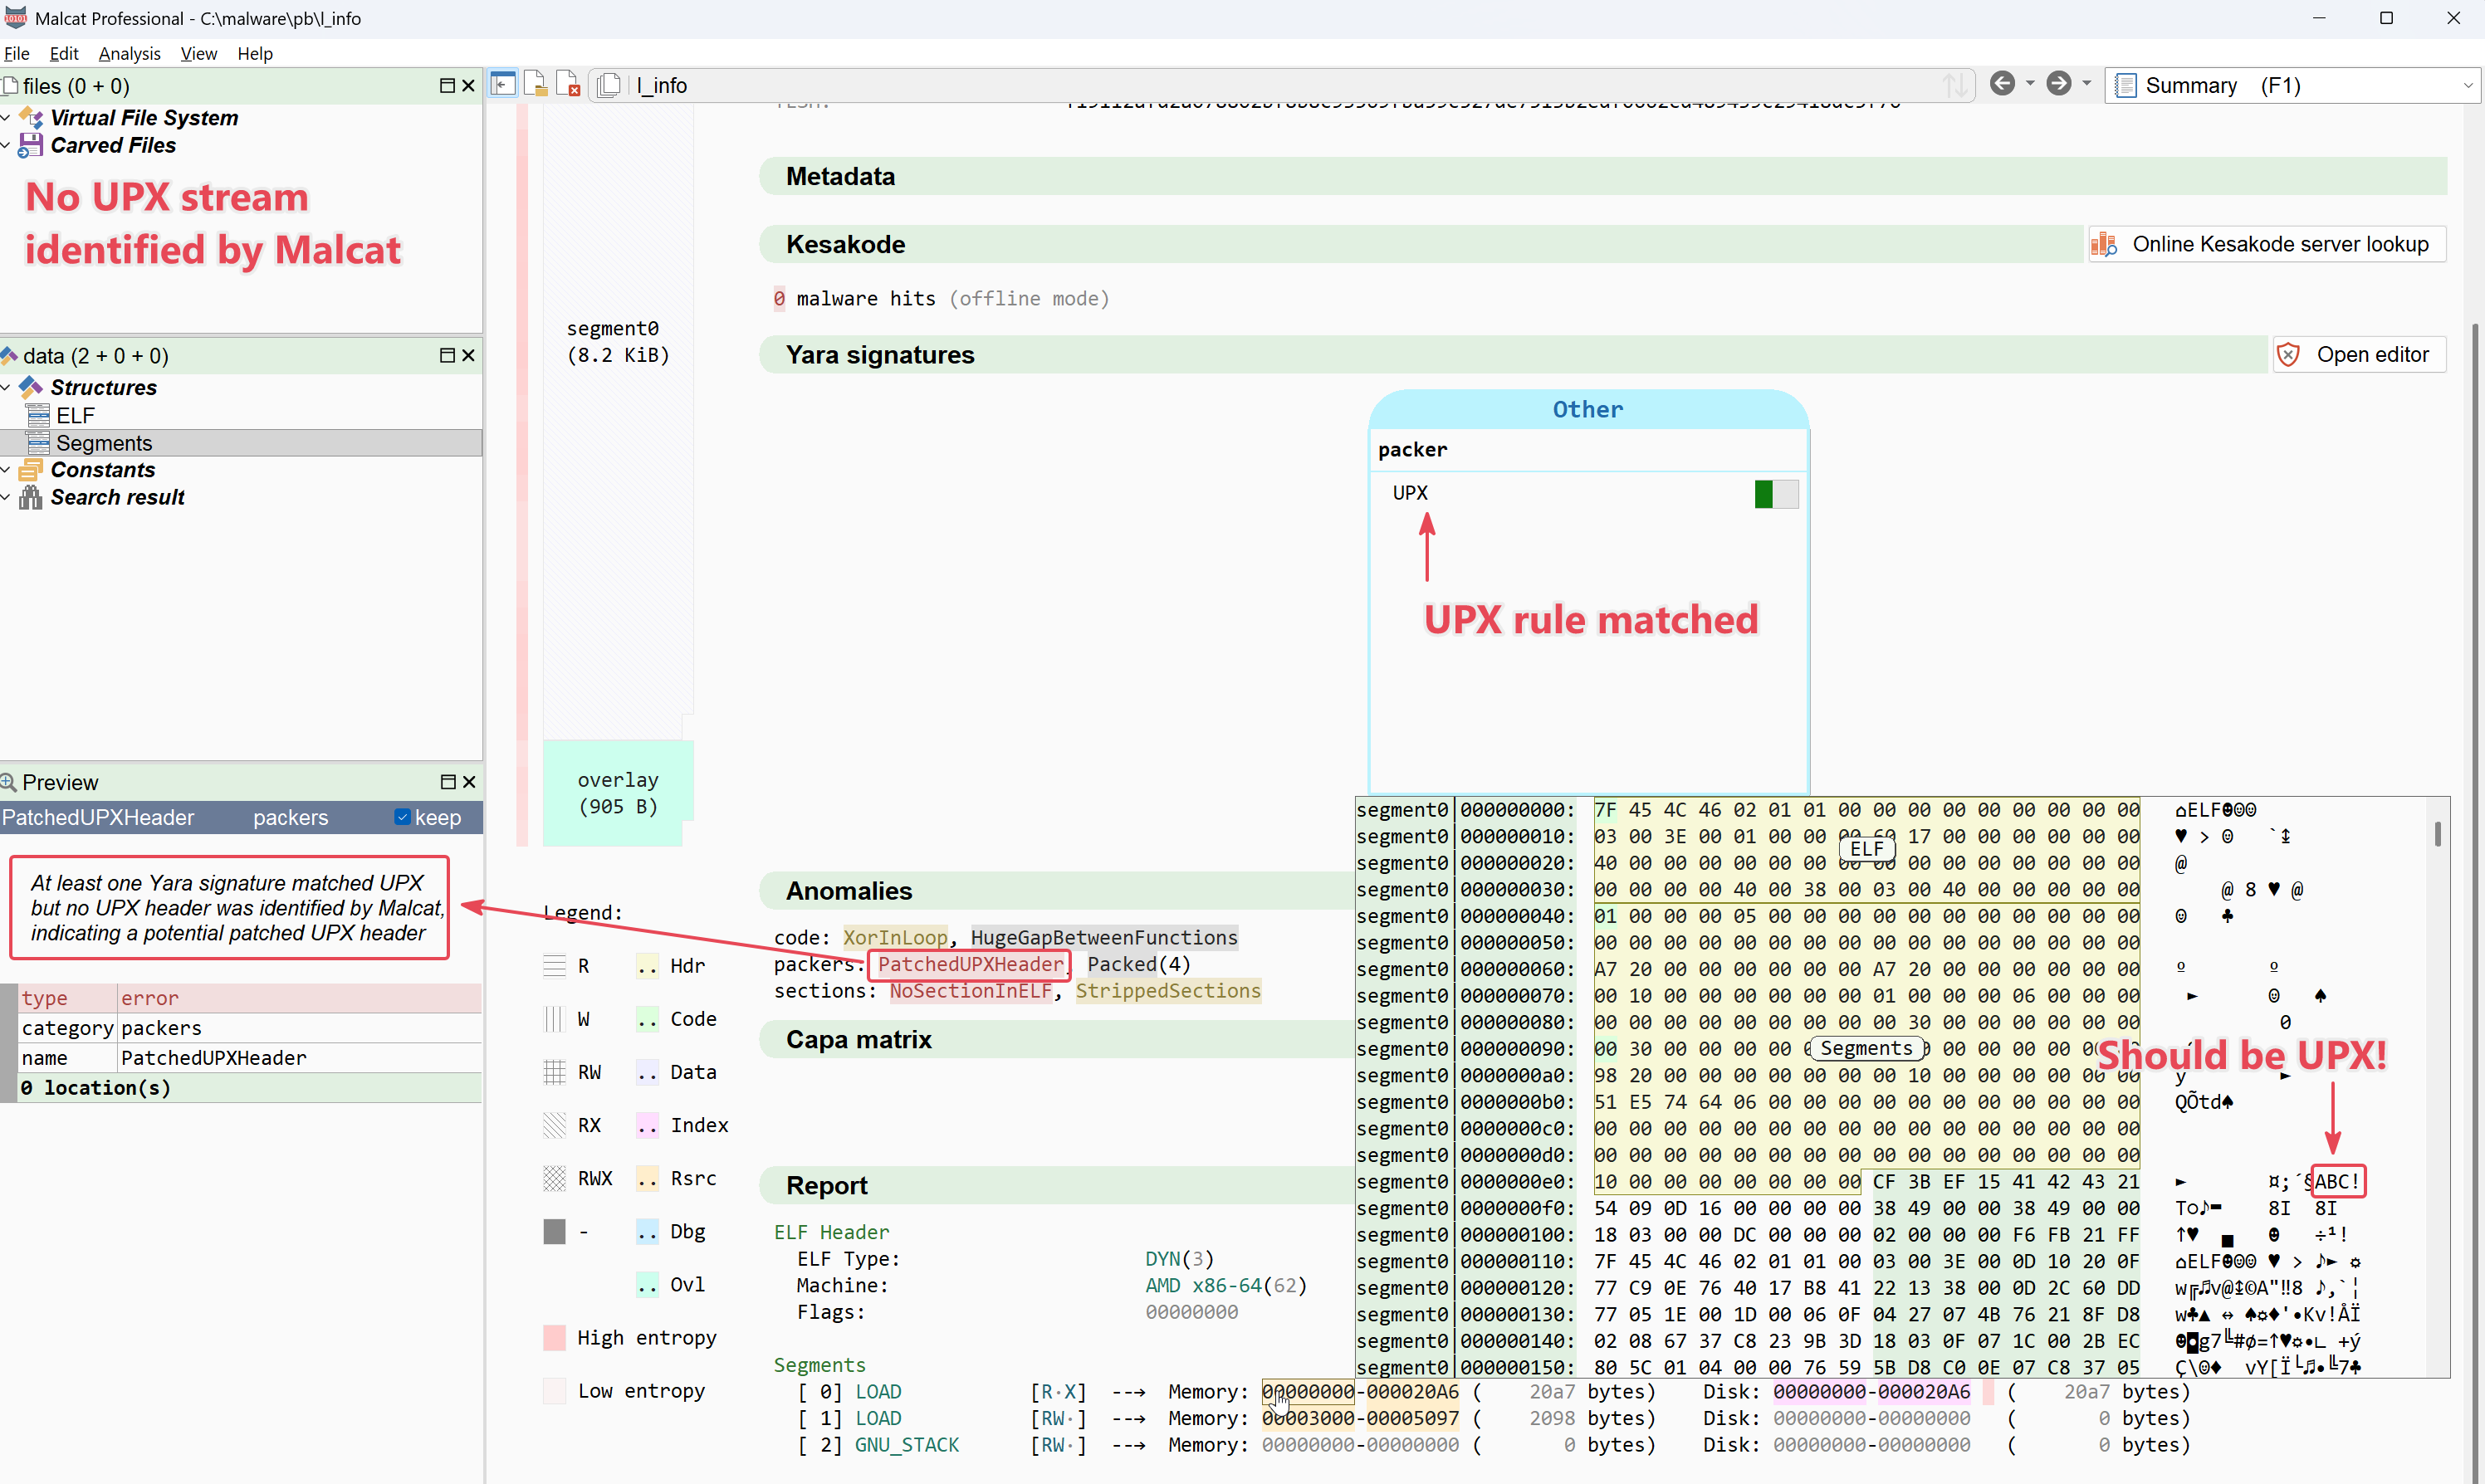
Task: Click the Kesakode lookup icon
Action: (2105, 244)
